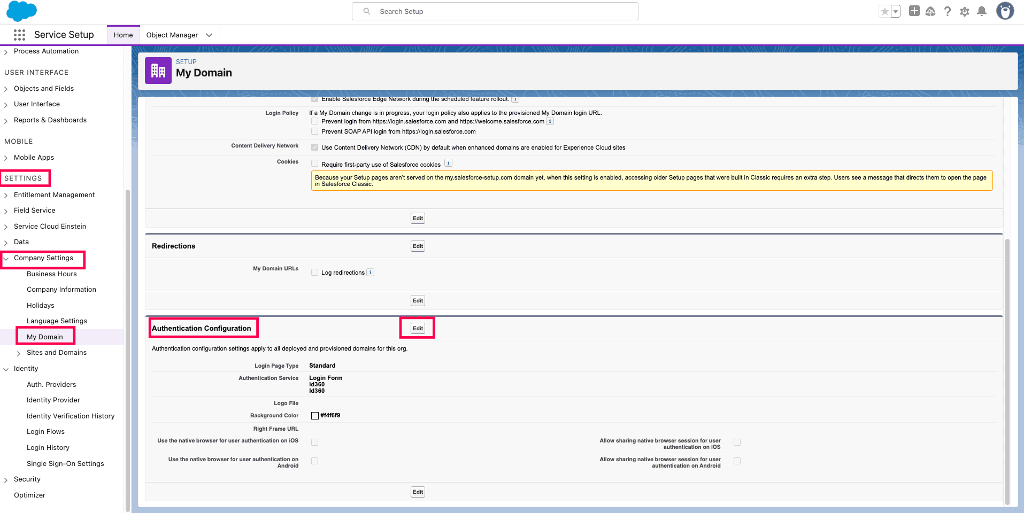
Task: Select Identity Verification History menu item
Action: 71,416
